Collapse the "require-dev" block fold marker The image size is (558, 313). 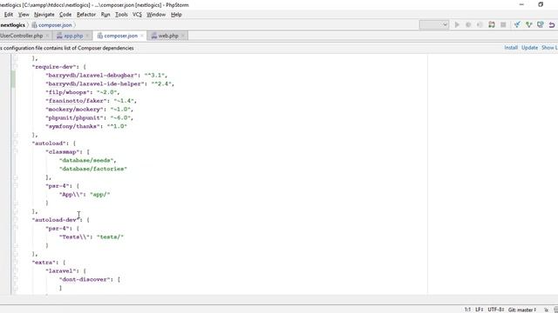click(16, 66)
